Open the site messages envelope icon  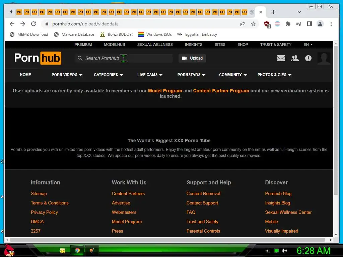[x=281, y=58]
